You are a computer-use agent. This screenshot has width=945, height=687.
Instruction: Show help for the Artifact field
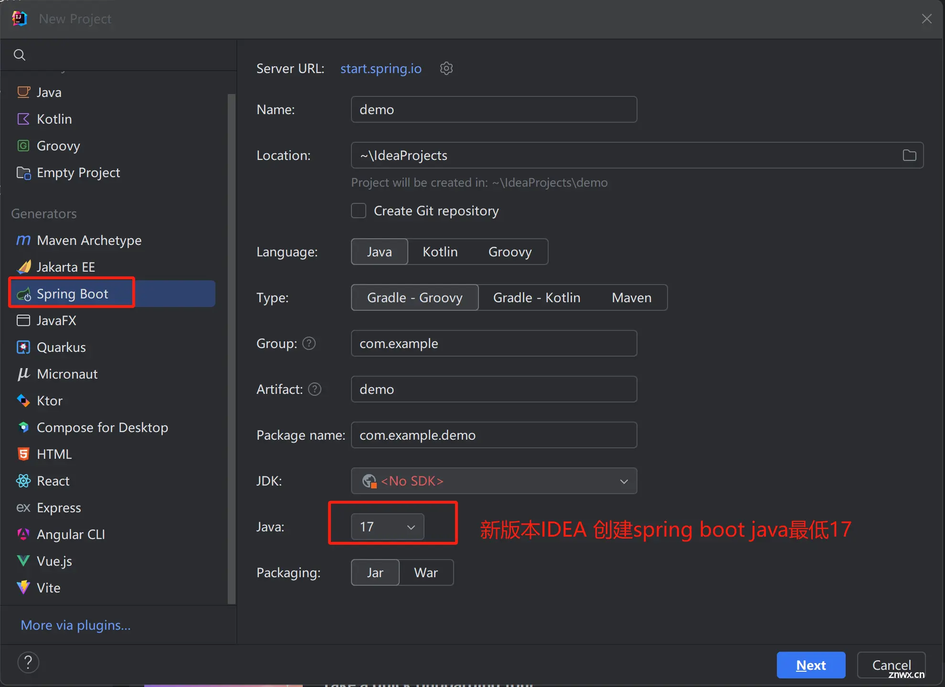click(x=315, y=389)
